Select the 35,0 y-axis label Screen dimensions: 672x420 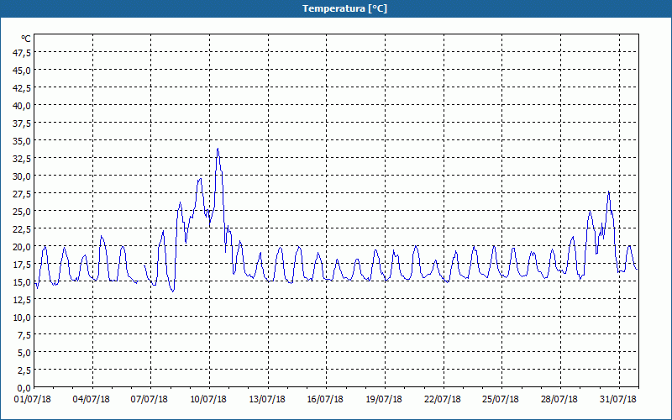click(23, 141)
